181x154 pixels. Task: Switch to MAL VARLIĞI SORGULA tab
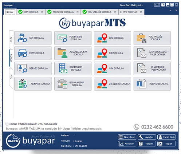[99, 12]
